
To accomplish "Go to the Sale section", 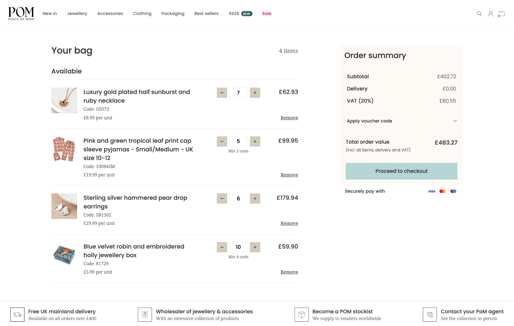I will 266,14.
